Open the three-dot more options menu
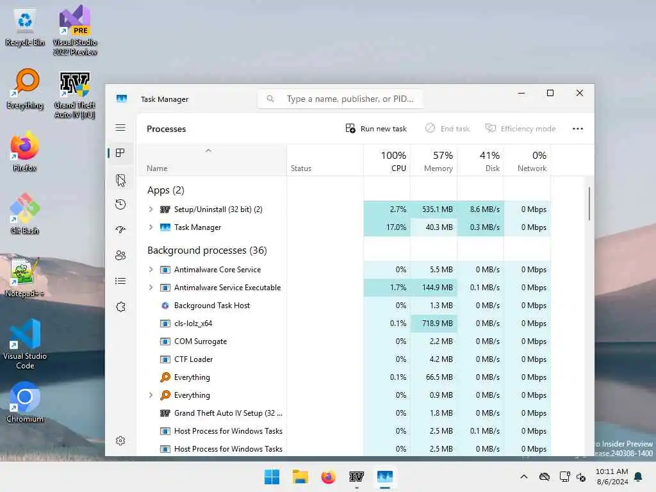This screenshot has width=656, height=492. tap(578, 129)
